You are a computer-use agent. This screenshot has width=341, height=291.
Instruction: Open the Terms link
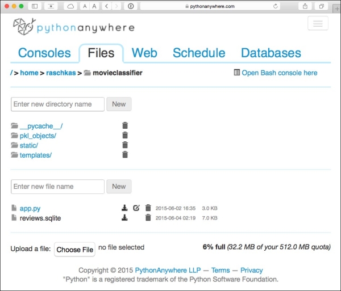(221, 270)
